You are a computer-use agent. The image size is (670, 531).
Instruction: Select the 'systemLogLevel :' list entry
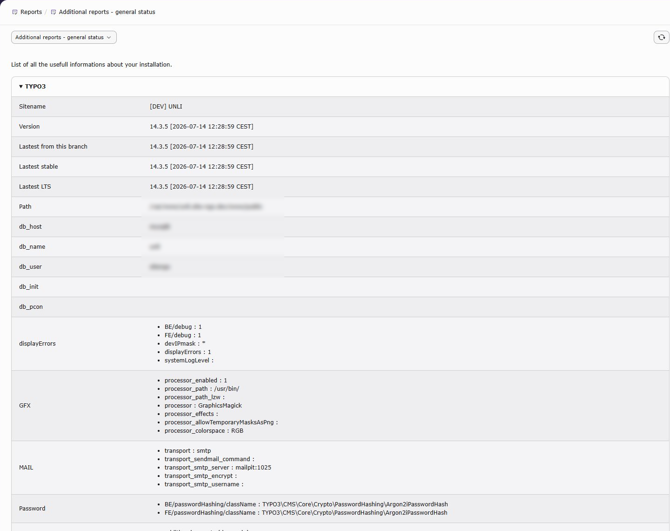[189, 361]
